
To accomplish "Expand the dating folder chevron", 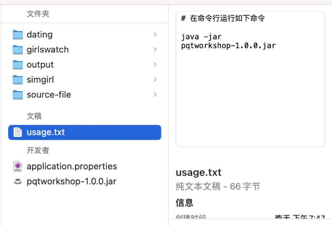I will (155, 34).
